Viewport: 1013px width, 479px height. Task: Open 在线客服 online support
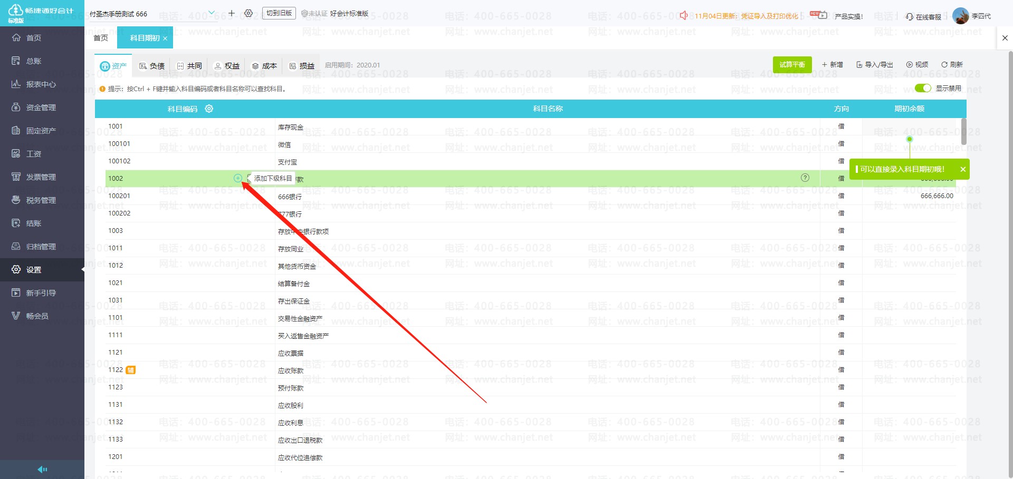pyautogui.click(x=923, y=17)
